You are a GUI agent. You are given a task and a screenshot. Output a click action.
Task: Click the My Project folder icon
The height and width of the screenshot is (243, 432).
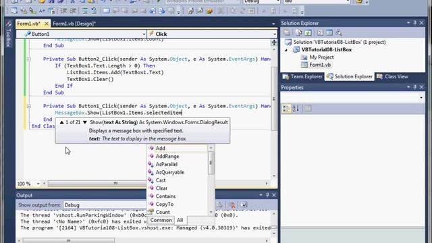(x=304, y=57)
